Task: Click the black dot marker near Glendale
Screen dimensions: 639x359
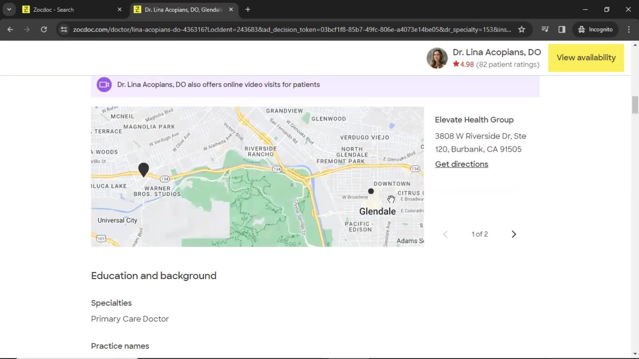Action: (371, 191)
